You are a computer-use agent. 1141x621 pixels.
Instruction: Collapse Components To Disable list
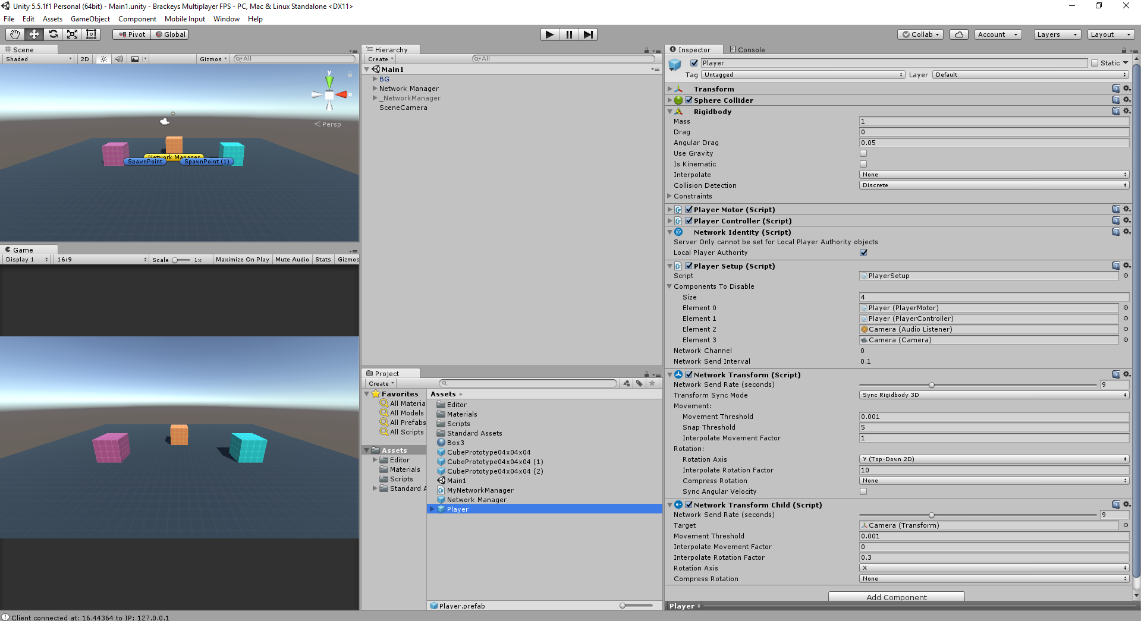click(x=669, y=286)
